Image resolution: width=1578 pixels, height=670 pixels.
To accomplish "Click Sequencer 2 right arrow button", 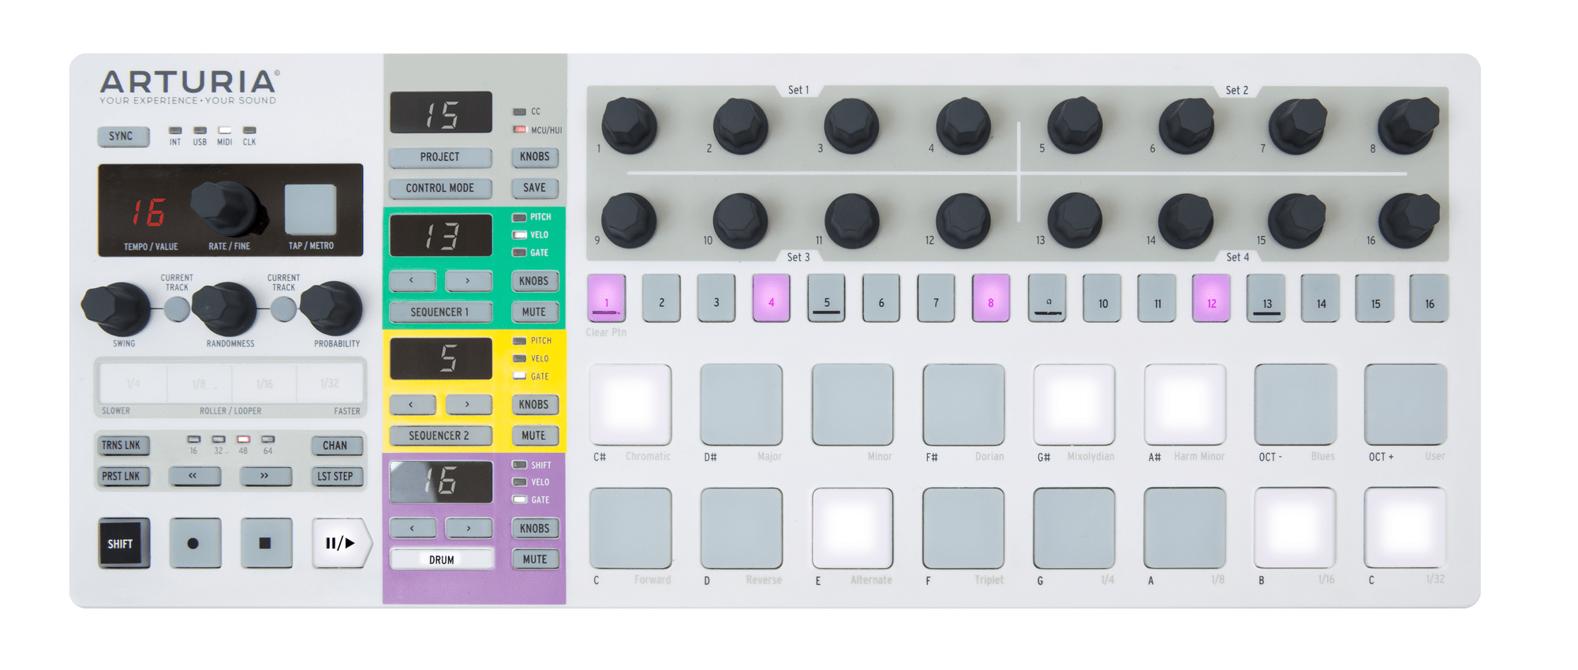I will (x=468, y=404).
